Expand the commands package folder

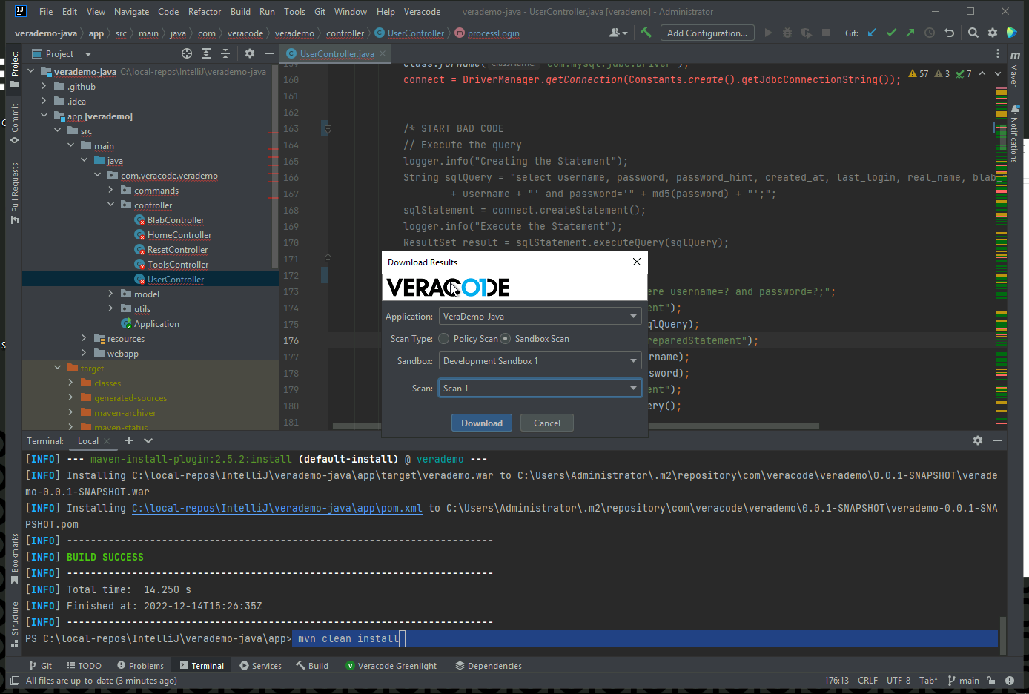pos(111,190)
